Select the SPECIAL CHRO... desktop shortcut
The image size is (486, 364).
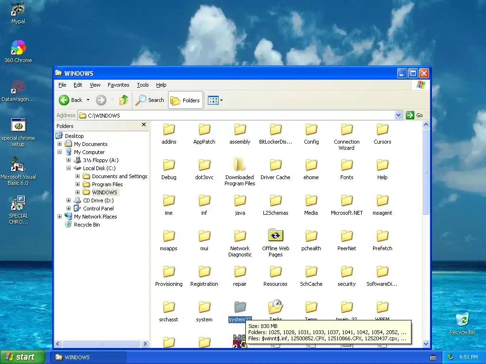pyautogui.click(x=18, y=210)
